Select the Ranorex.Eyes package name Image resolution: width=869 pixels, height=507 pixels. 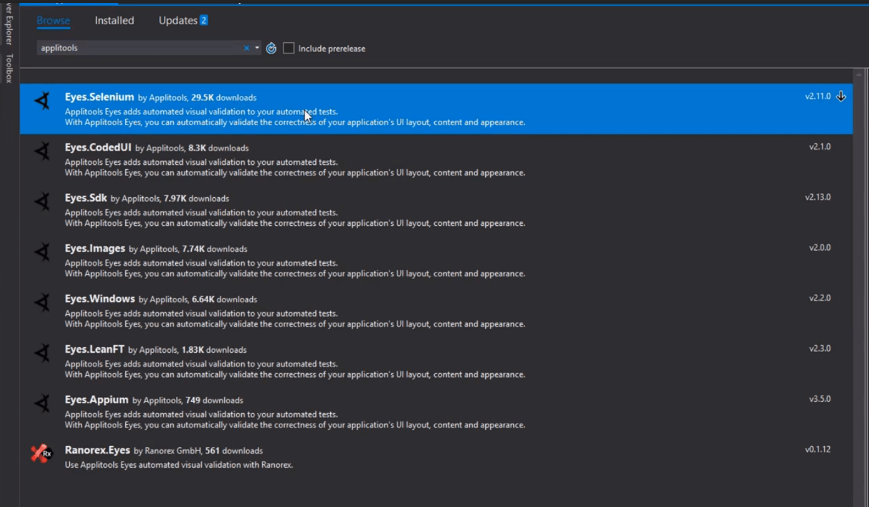pos(97,450)
